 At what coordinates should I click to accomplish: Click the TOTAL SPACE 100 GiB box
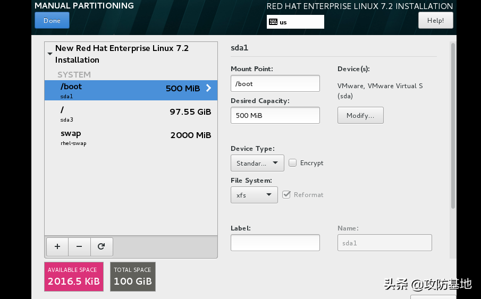tap(133, 277)
